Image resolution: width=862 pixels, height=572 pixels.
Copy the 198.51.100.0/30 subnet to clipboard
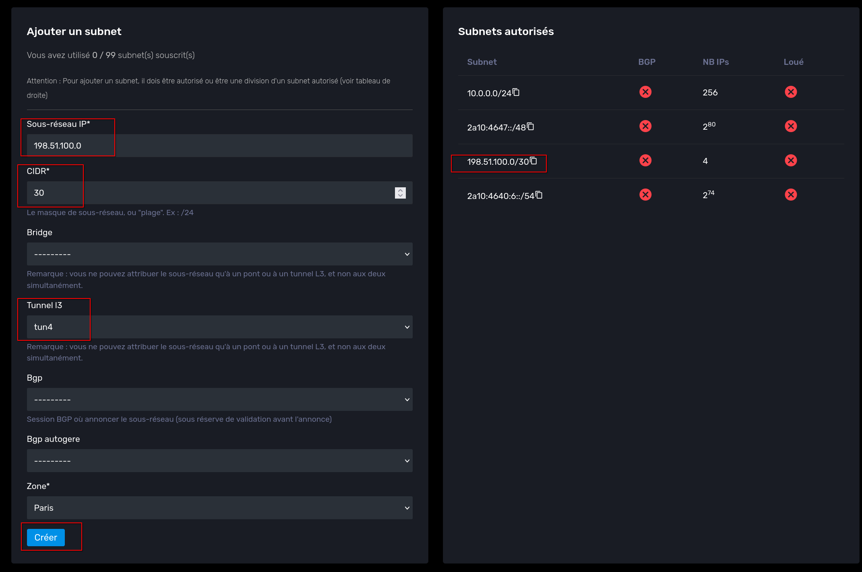point(533,161)
